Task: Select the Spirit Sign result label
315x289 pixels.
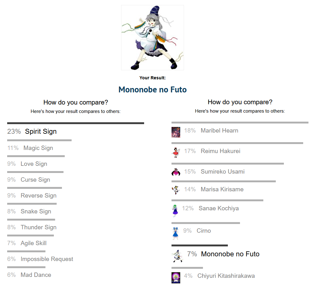Action: pos(41,131)
